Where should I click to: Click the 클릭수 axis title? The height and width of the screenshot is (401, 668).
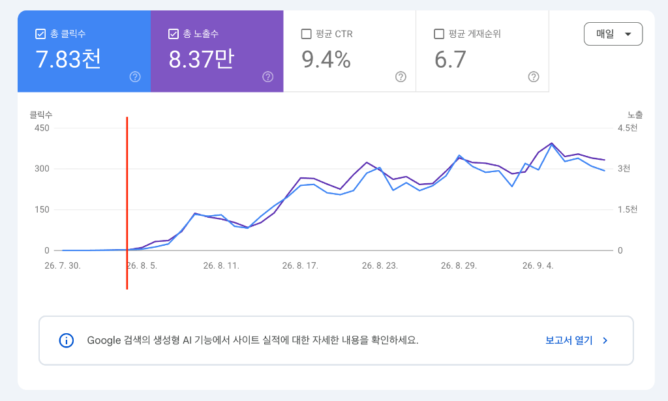40,115
